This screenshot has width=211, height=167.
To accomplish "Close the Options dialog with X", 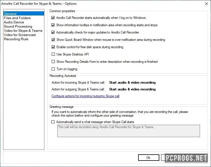I will click(206, 4).
